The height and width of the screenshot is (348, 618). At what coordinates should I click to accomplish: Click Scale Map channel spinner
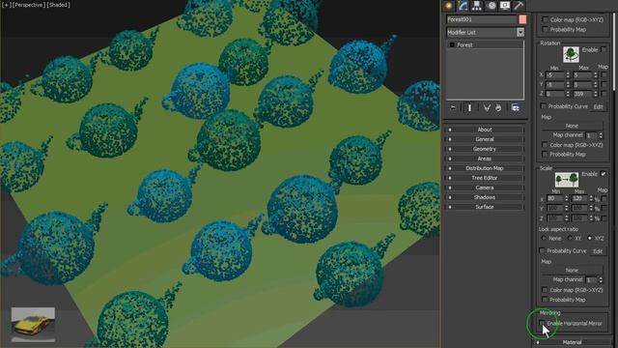(601, 279)
